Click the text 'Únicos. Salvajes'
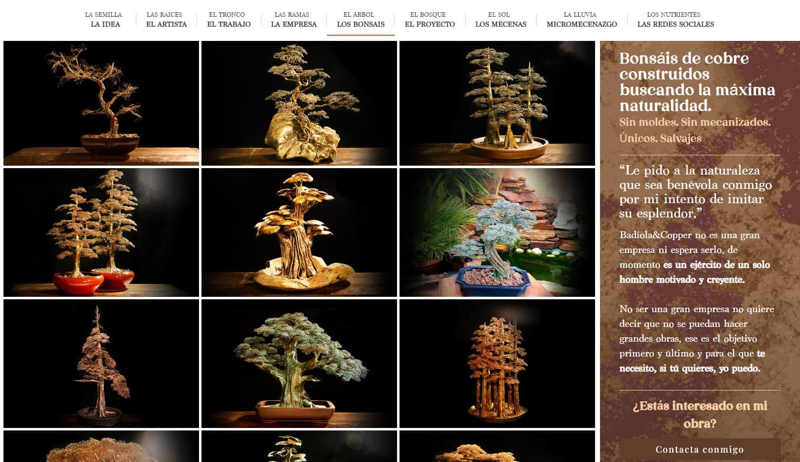The image size is (800, 462). pyautogui.click(x=660, y=138)
